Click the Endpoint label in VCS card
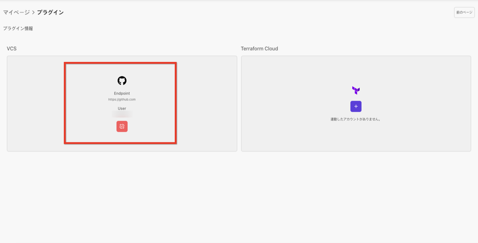Screen dimensions: 478x243 click(x=122, y=93)
